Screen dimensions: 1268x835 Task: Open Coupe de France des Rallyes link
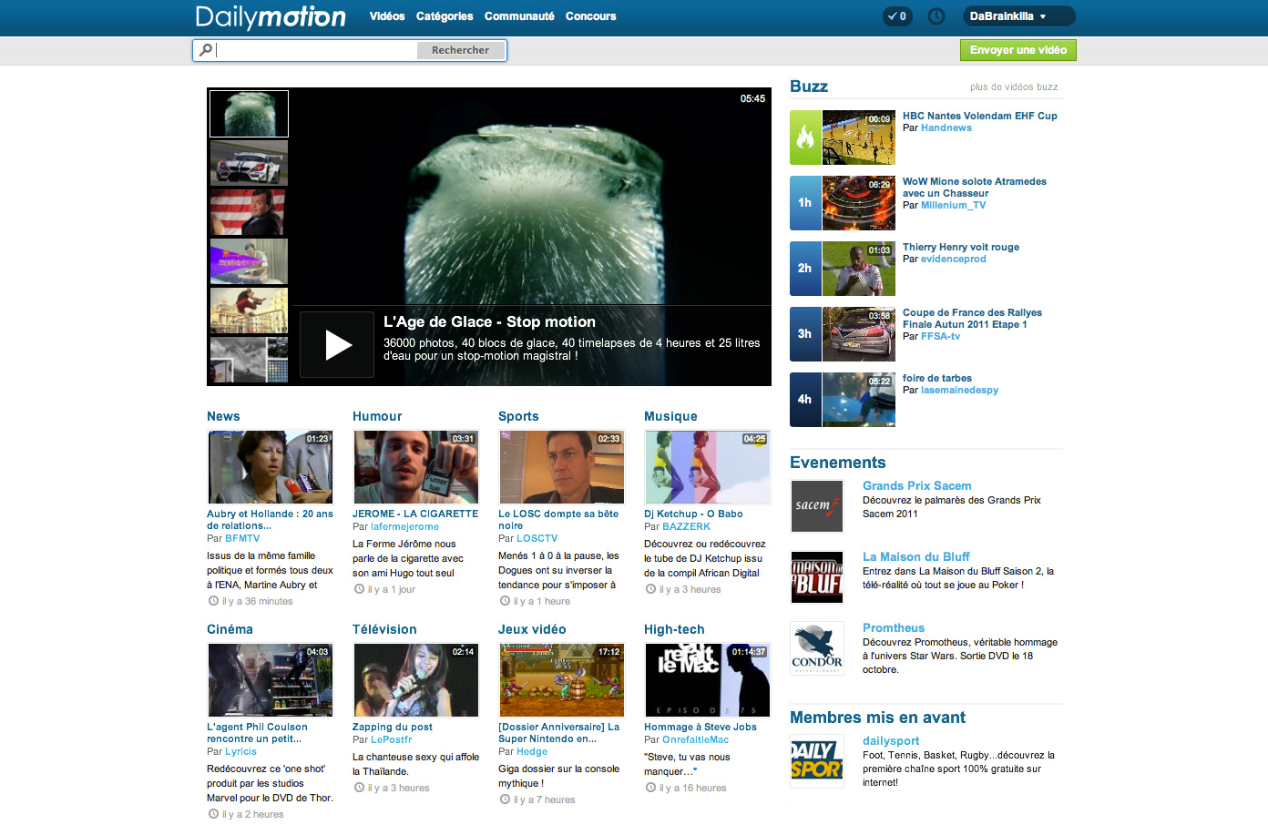click(972, 319)
